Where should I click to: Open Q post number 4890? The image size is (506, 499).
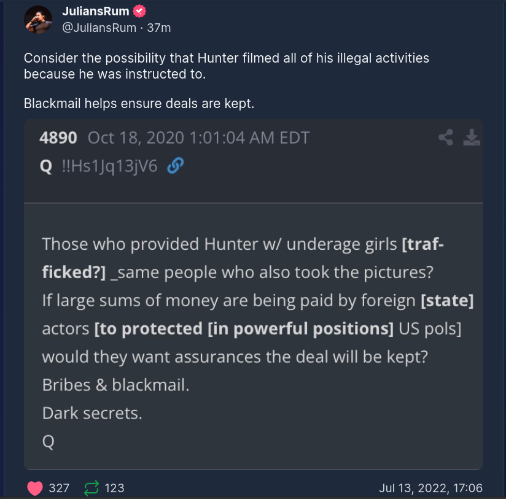pyautogui.click(x=58, y=137)
